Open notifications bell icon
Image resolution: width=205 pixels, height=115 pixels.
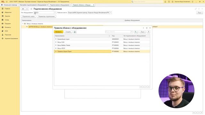coord(165,2)
